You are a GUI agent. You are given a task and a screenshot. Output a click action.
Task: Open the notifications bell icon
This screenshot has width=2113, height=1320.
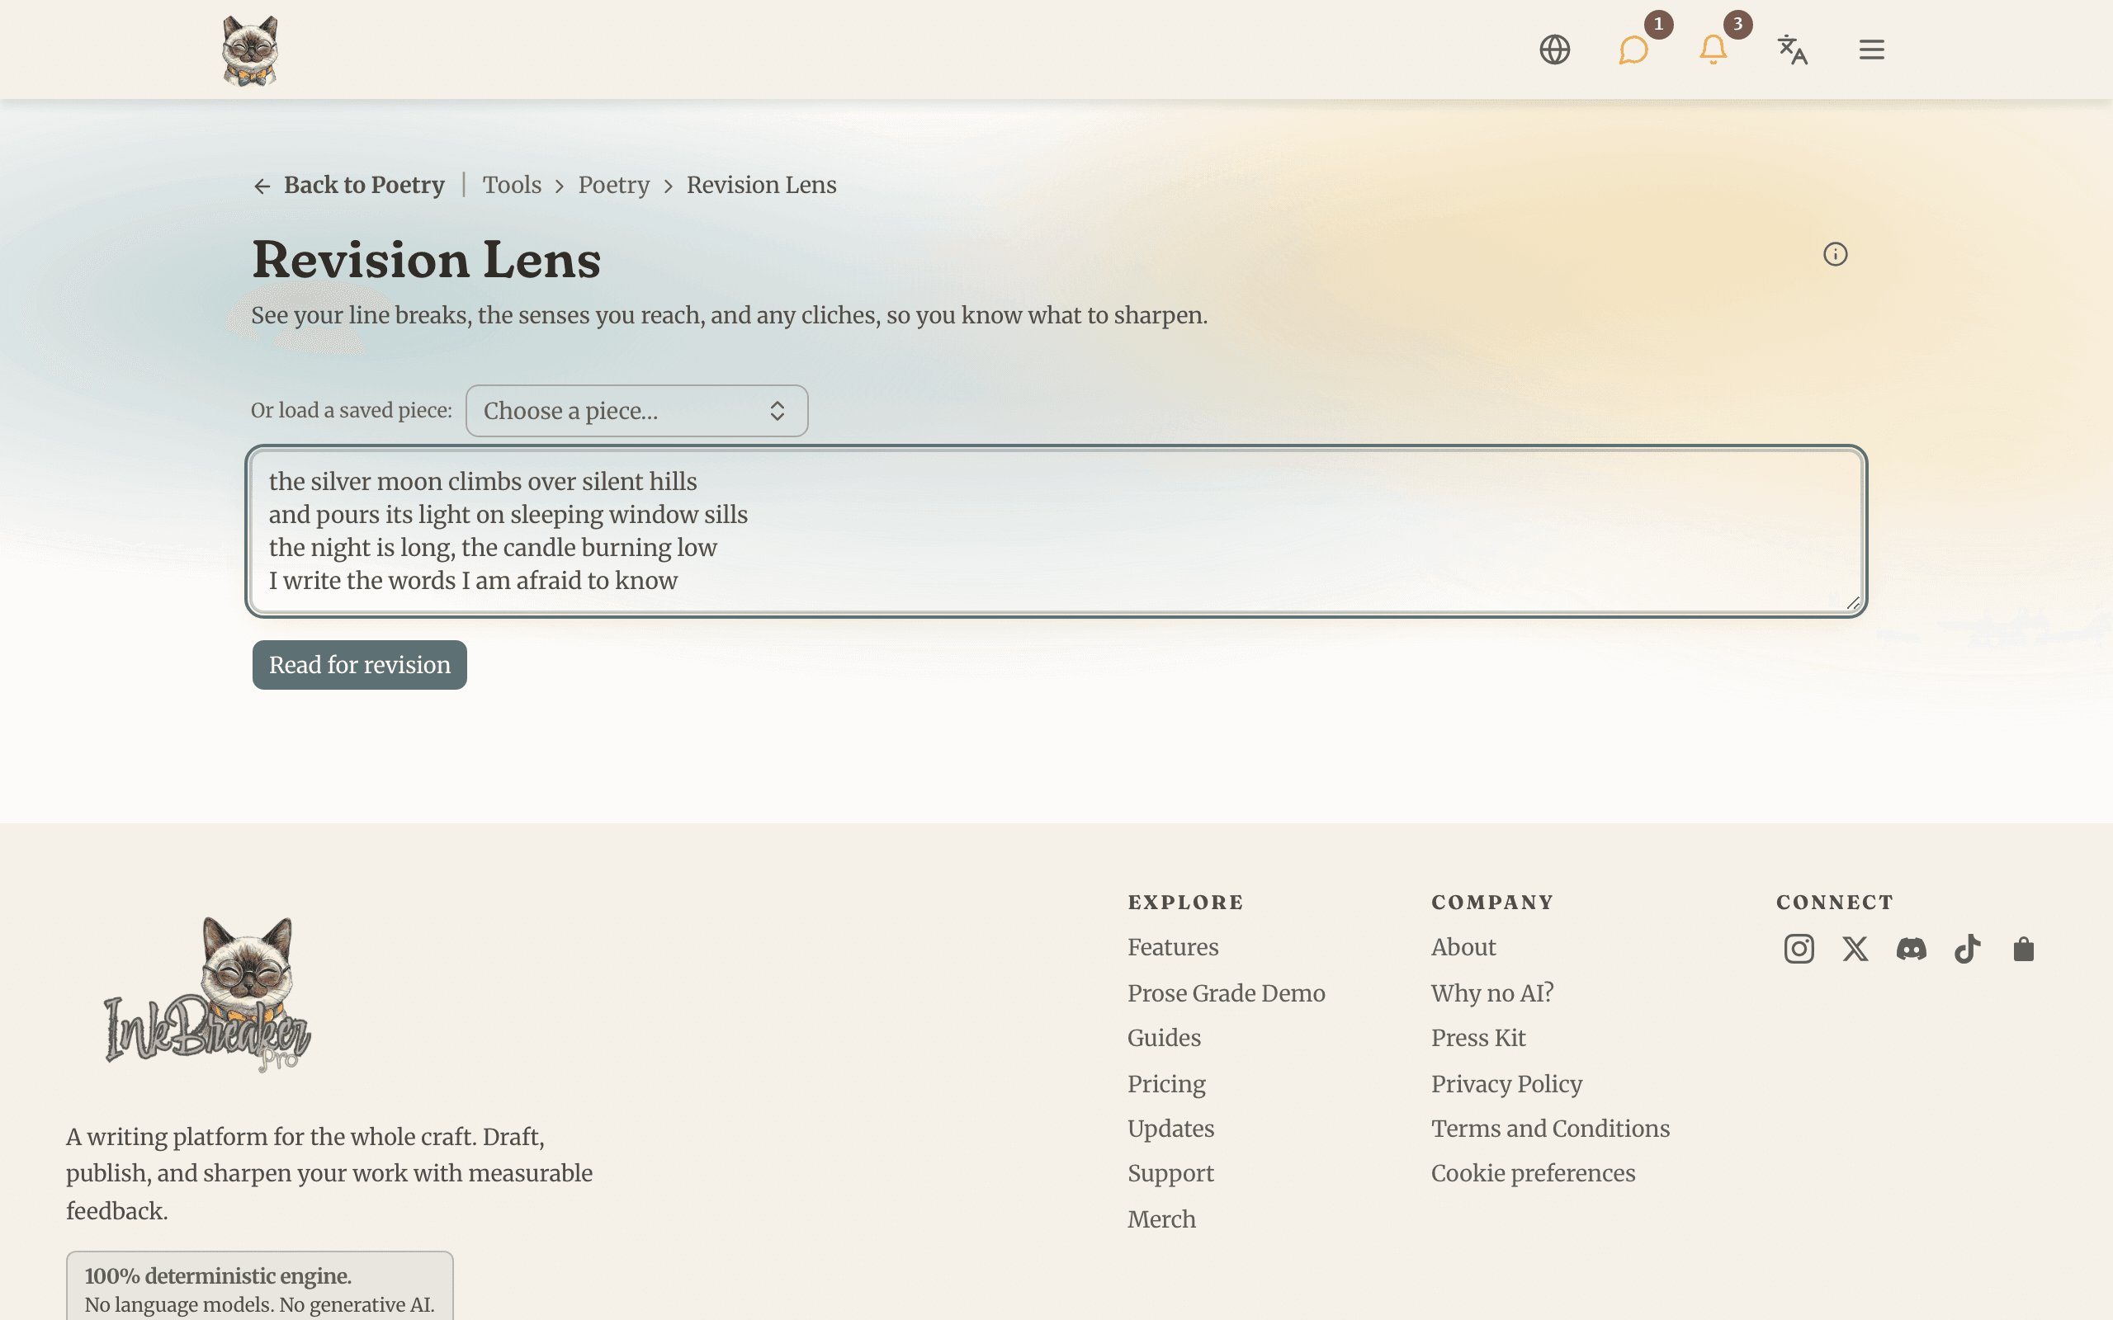click(1714, 49)
